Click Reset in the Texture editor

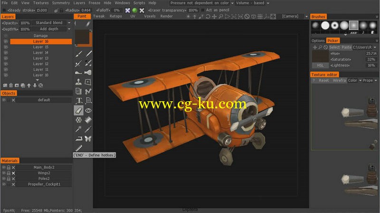(324, 80)
